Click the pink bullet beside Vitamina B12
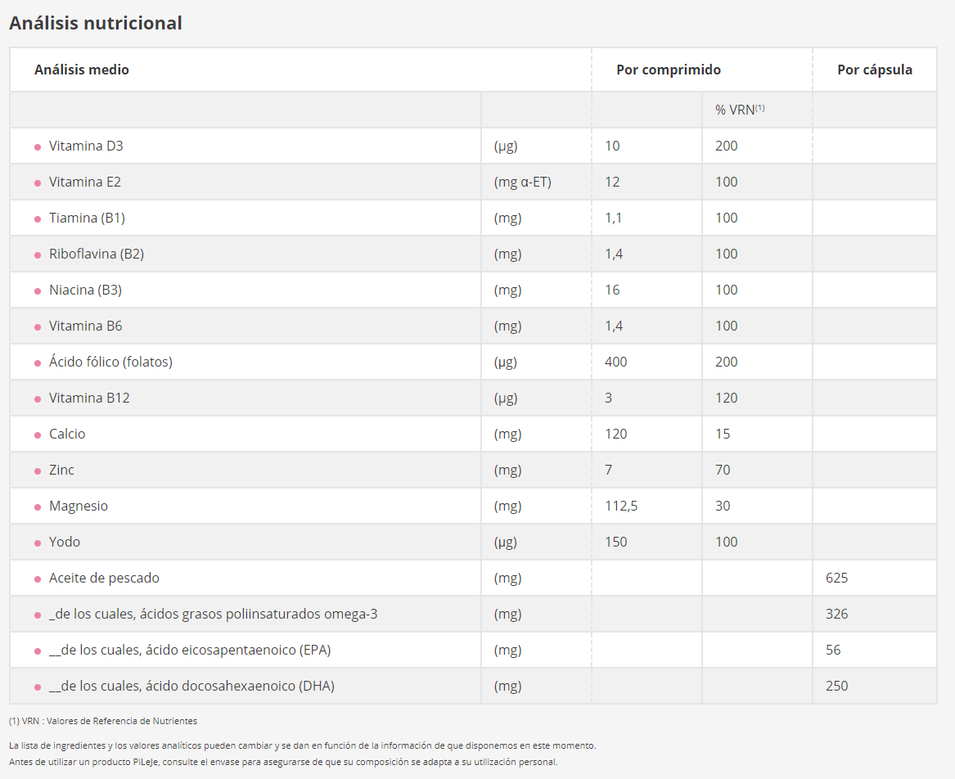This screenshot has height=779, width=955. point(38,399)
